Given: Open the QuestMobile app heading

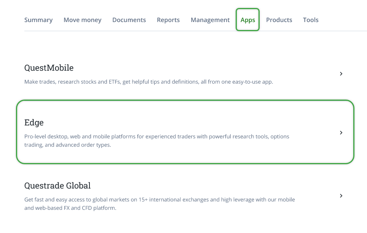Looking at the screenshot, I should [x=49, y=68].
